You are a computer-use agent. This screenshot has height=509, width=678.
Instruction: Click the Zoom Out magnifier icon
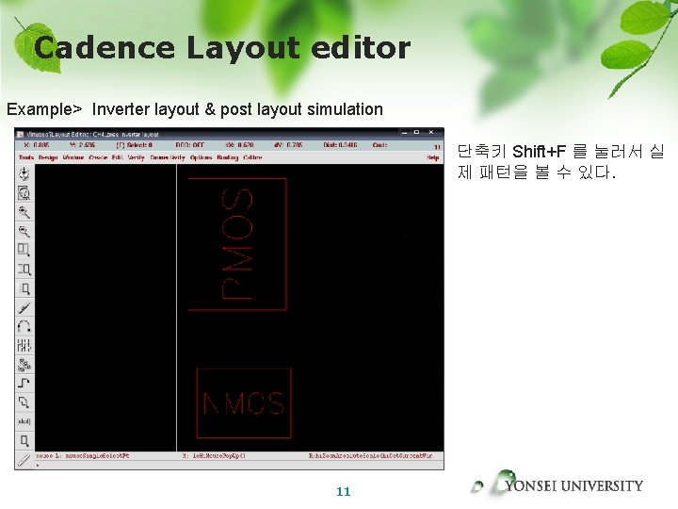coord(24,231)
